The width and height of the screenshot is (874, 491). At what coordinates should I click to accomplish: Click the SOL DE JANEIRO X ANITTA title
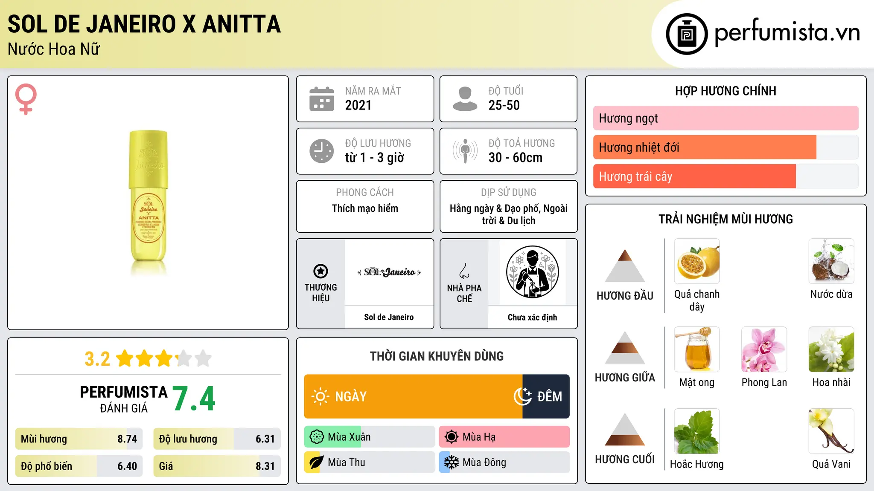coord(144,24)
